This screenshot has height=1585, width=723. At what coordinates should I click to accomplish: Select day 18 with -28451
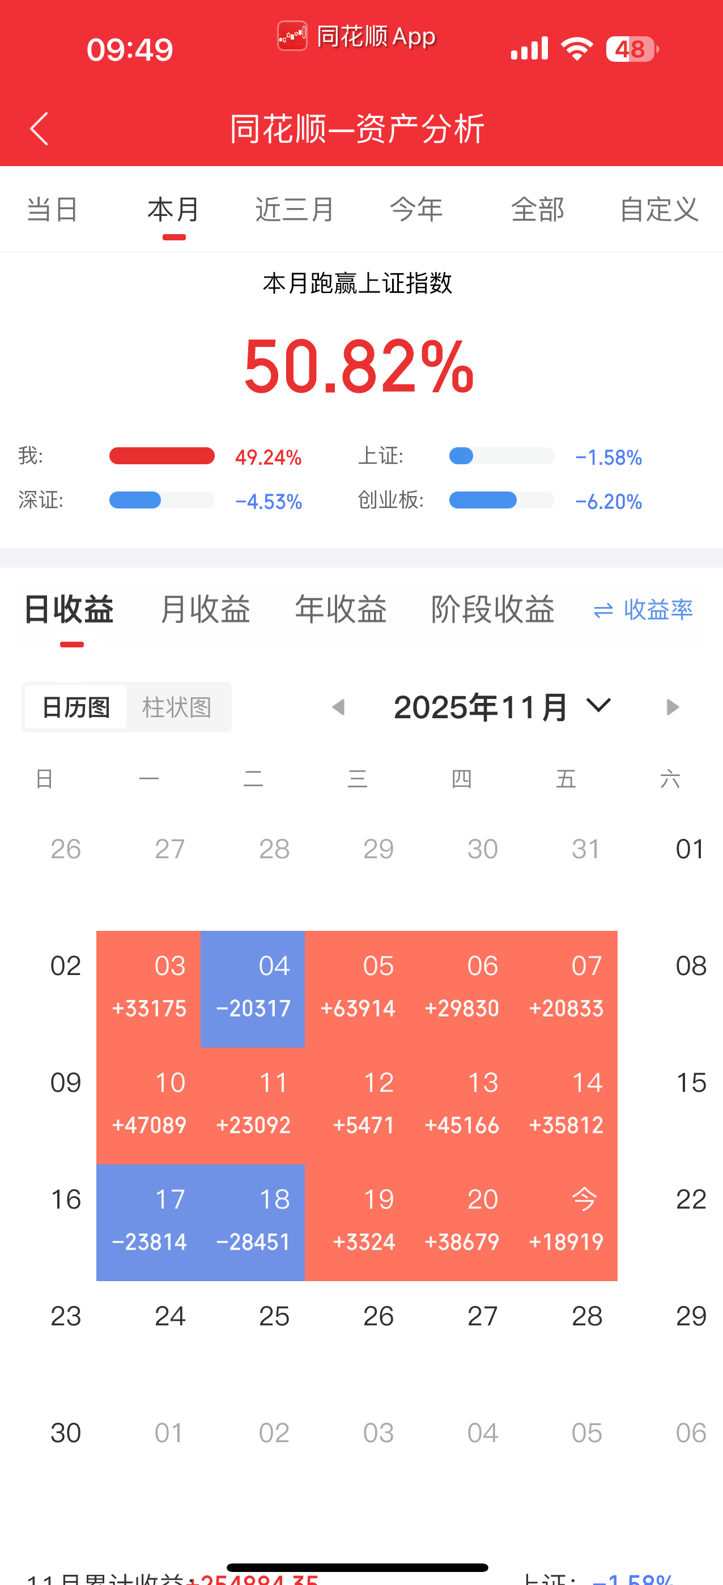[253, 1223]
